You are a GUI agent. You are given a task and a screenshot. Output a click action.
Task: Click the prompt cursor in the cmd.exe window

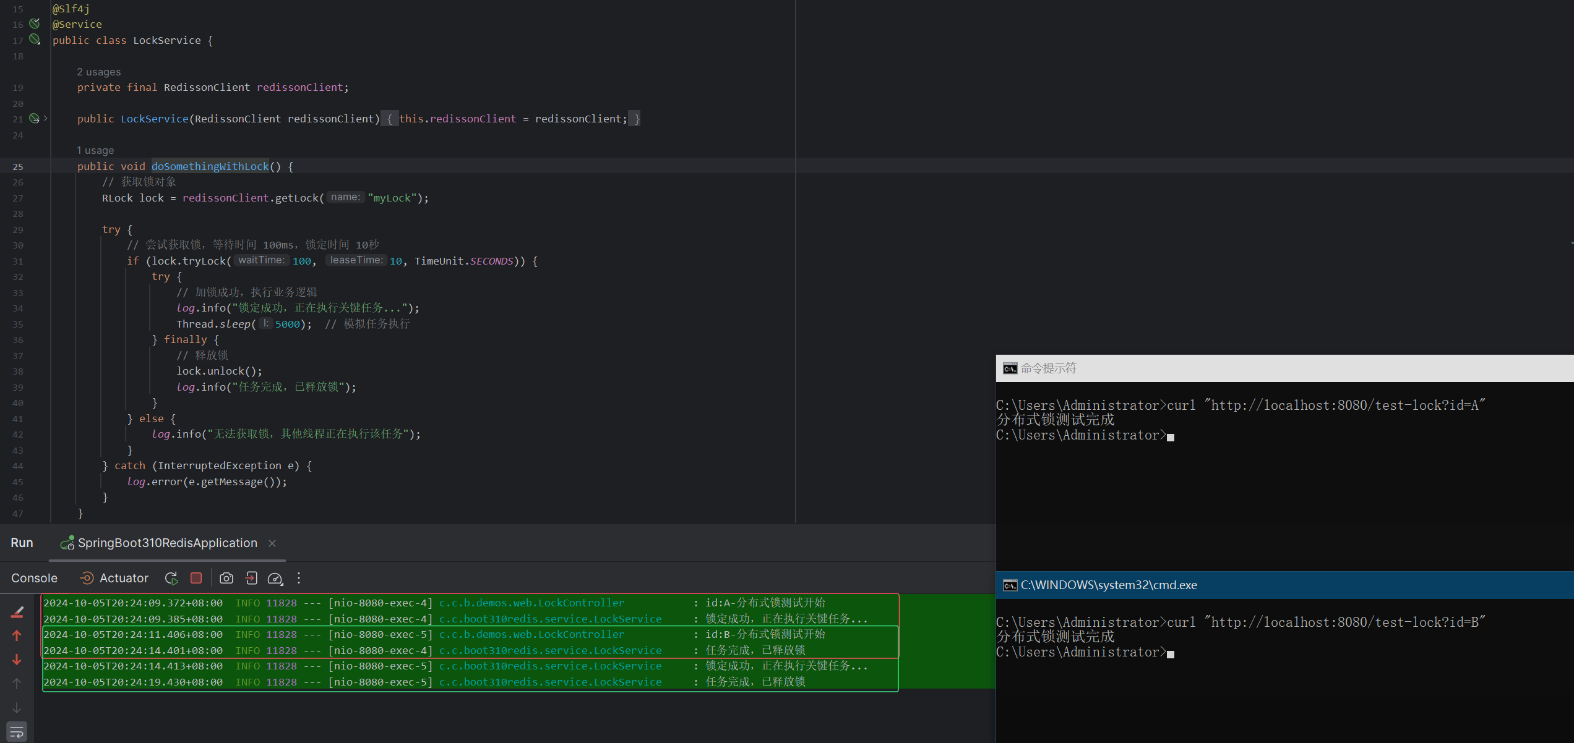click(1171, 653)
